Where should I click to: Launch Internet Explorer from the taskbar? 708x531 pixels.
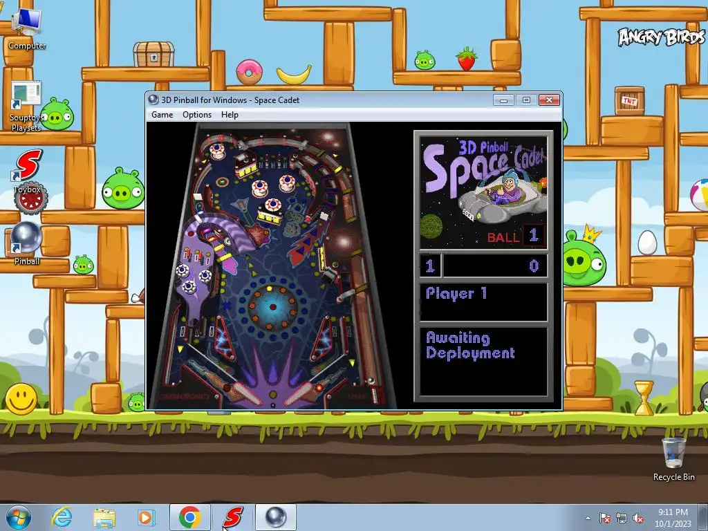click(x=62, y=517)
